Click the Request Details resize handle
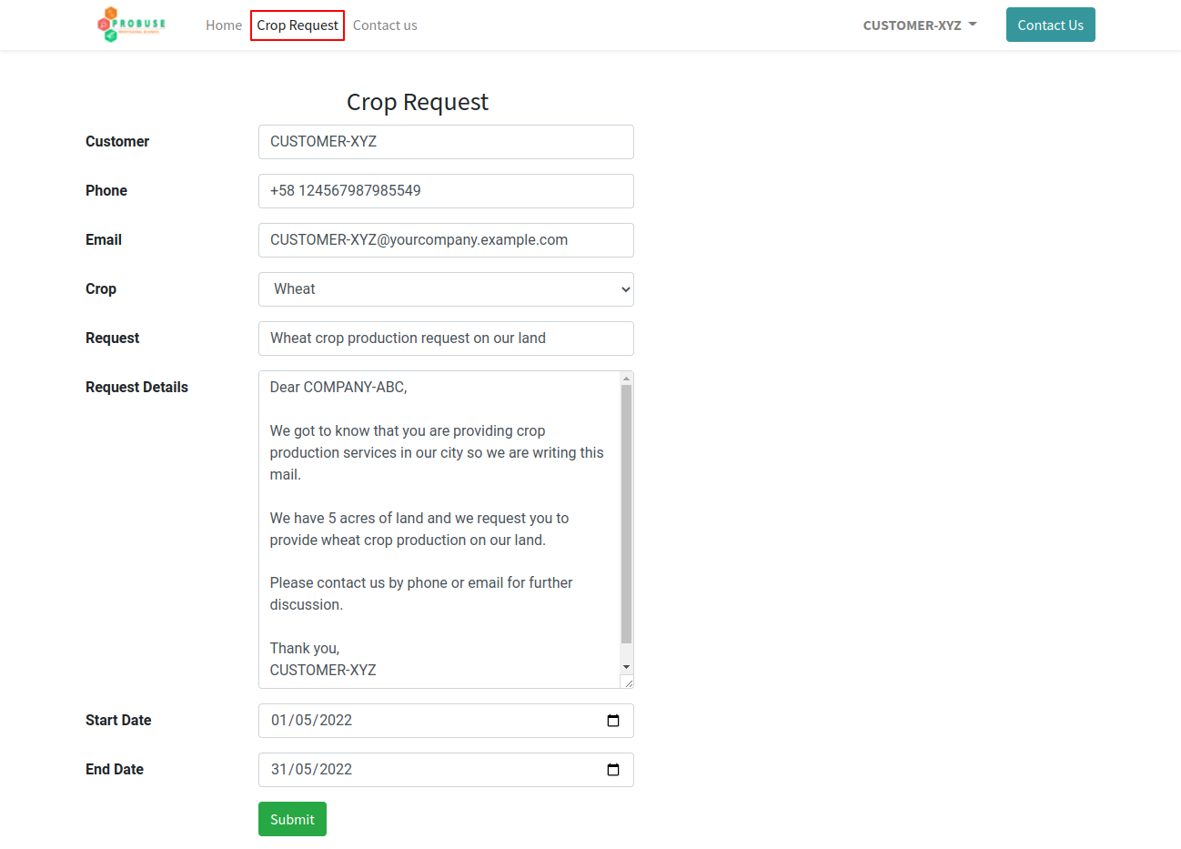The width and height of the screenshot is (1181, 849). [x=627, y=682]
